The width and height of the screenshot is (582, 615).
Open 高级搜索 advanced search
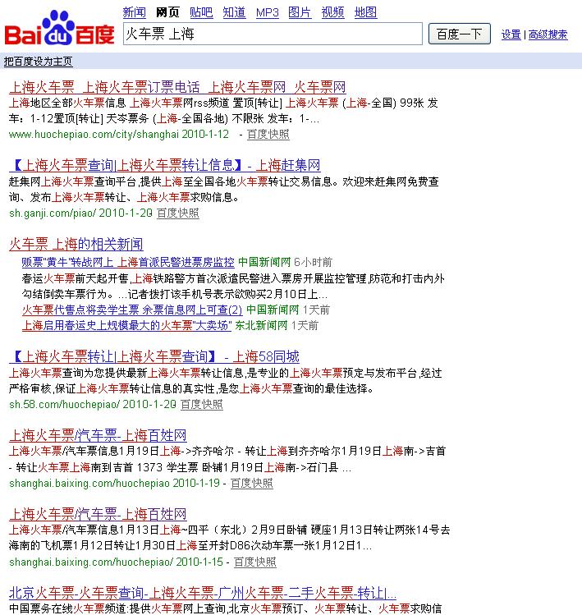pos(548,34)
